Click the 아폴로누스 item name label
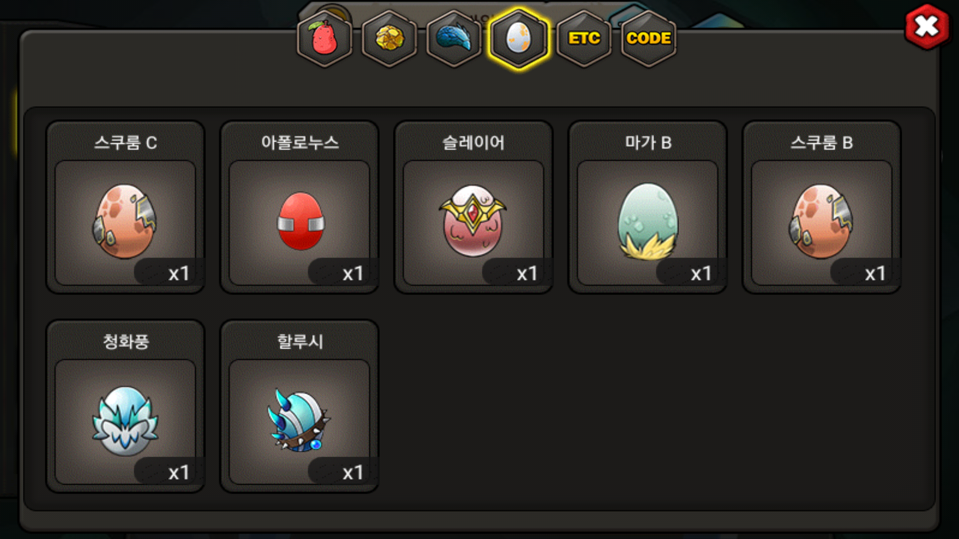Image resolution: width=959 pixels, height=539 pixels. coord(300,143)
